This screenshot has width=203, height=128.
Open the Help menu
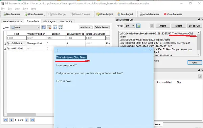pyautogui.click(x=34, y=9)
